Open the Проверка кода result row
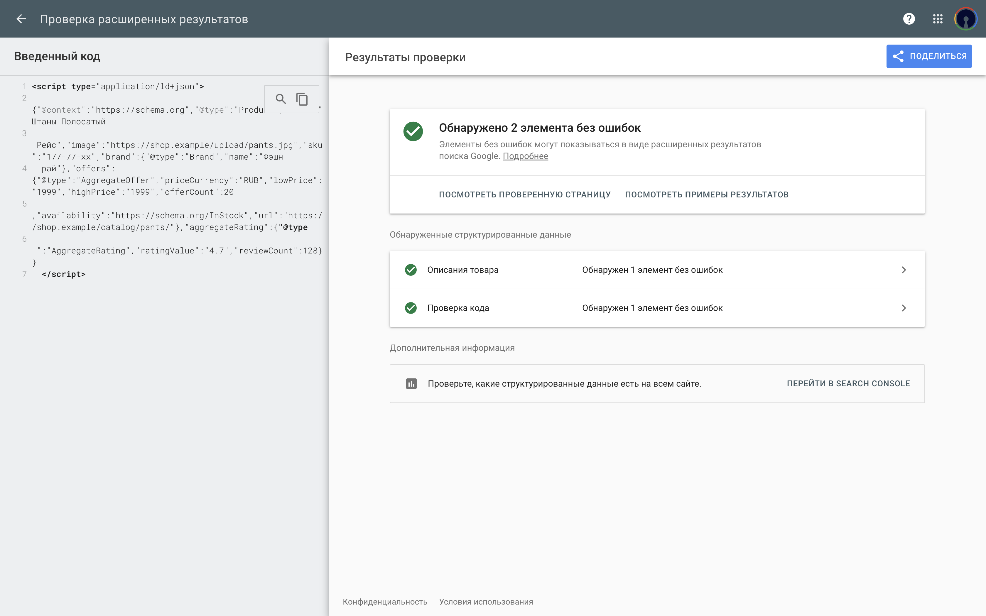The height and width of the screenshot is (616, 986). [657, 308]
